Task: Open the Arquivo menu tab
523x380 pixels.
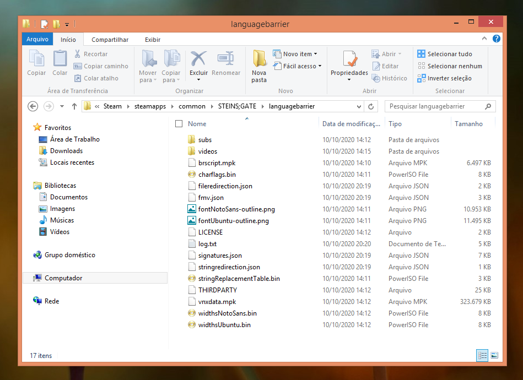Action: pos(37,39)
